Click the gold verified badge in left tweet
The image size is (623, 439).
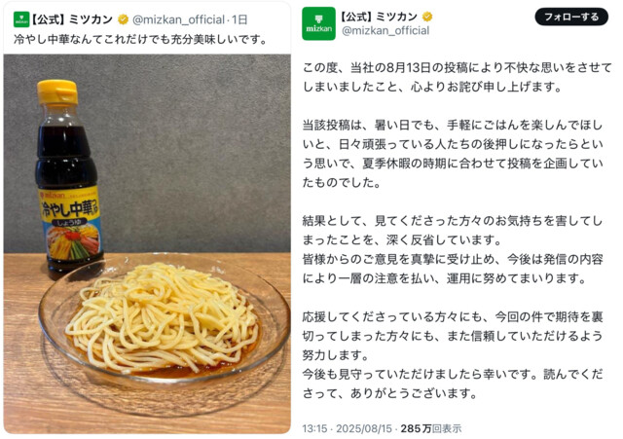124,19
